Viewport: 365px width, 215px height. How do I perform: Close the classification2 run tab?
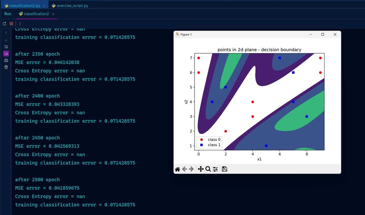(x=53, y=14)
